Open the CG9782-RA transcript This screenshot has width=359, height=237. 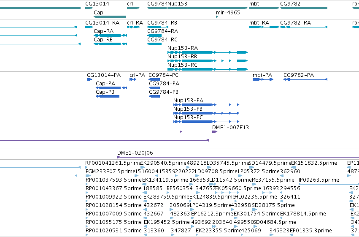tap(304, 27)
